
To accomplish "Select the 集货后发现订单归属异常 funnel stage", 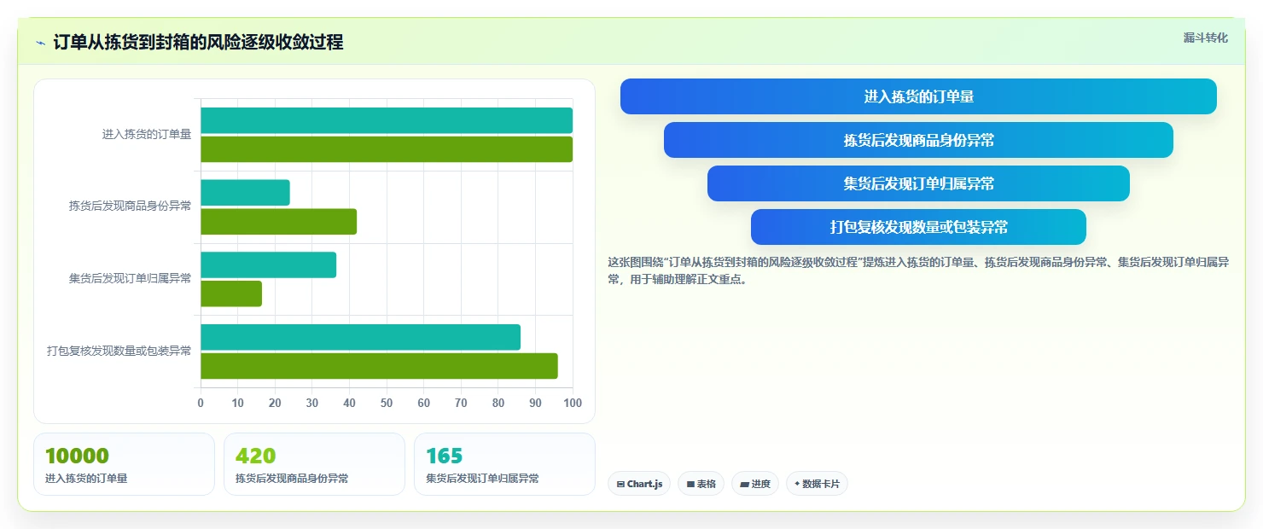I will click(x=918, y=183).
